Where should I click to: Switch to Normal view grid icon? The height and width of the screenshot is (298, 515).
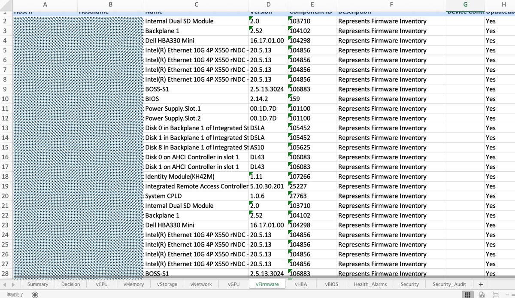coord(468,295)
